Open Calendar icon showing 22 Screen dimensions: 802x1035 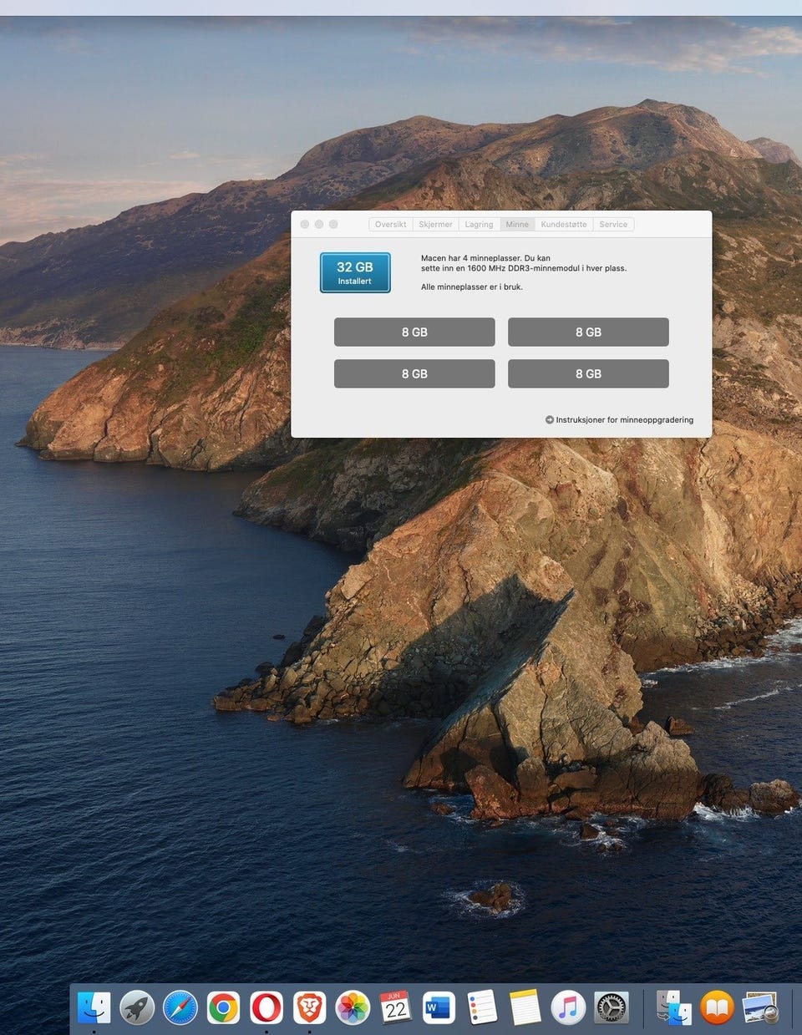pos(396,1007)
